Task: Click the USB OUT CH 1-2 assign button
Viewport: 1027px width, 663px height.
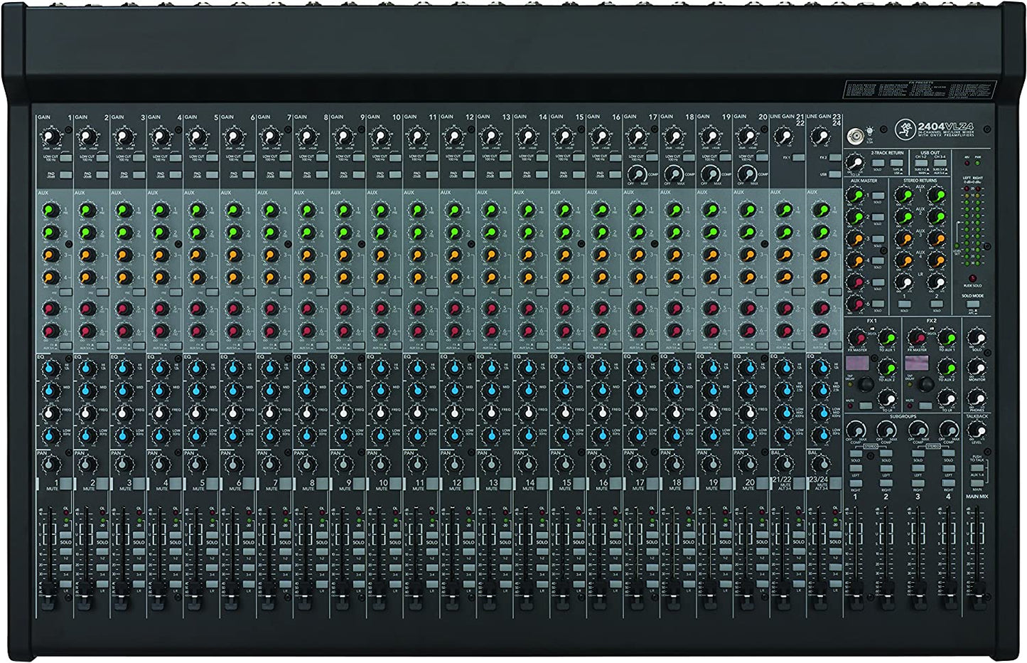Action: 922,164
